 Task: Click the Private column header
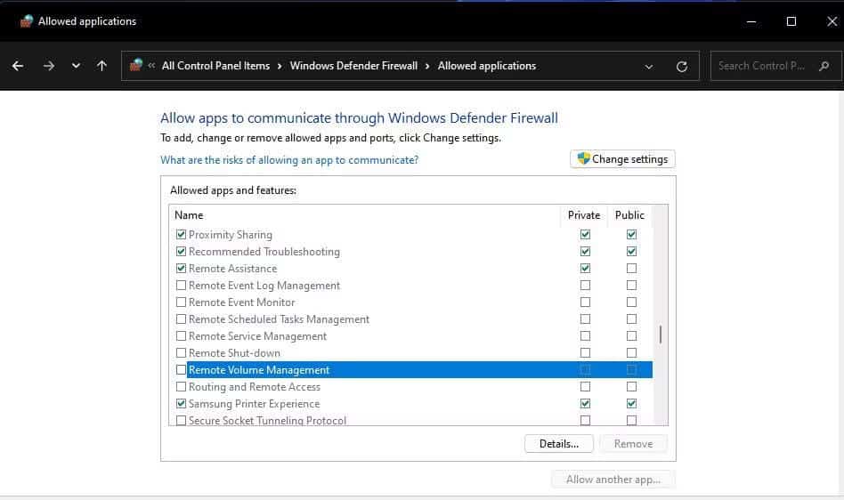(583, 215)
